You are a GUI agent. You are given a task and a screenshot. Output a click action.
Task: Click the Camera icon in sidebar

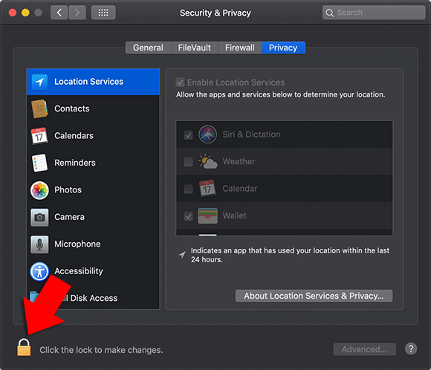pos(39,217)
